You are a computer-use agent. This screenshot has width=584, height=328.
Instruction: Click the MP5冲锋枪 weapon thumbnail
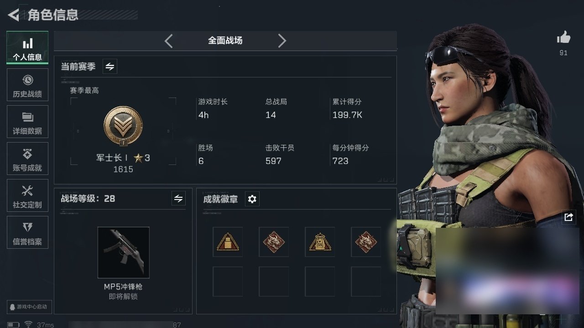point(123,252)
